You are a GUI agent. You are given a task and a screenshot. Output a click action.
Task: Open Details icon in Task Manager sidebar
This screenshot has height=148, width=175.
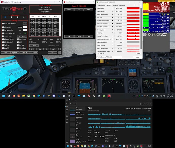coord(67,119)
